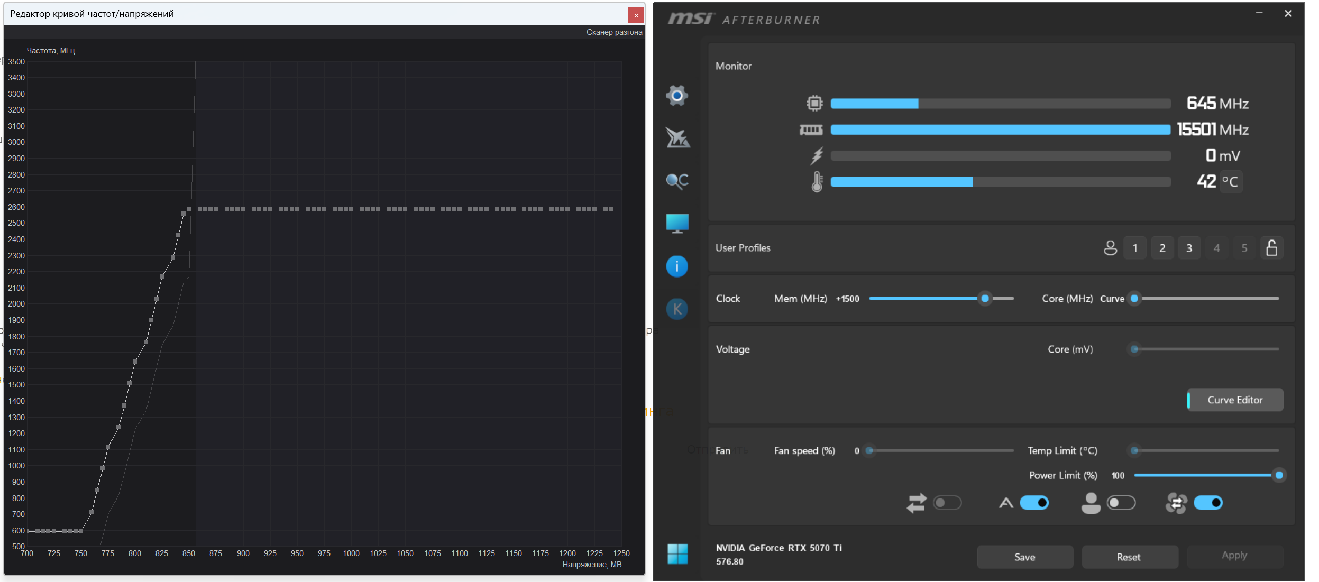
Task: Click the fan sync icon
Action: (x=1176, y=503)
